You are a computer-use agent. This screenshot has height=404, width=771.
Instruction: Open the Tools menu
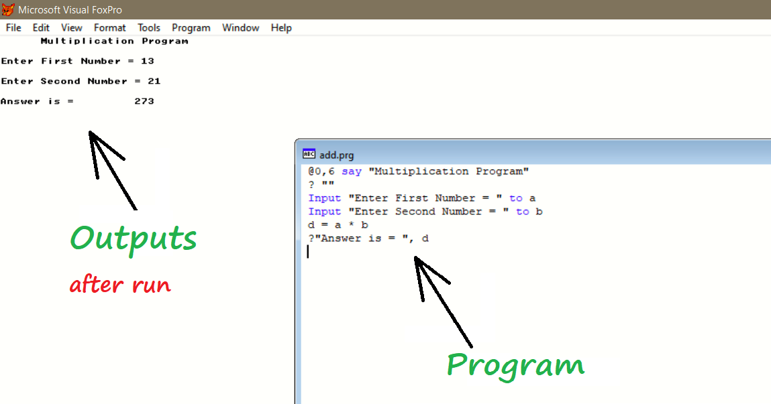(148, 27)
